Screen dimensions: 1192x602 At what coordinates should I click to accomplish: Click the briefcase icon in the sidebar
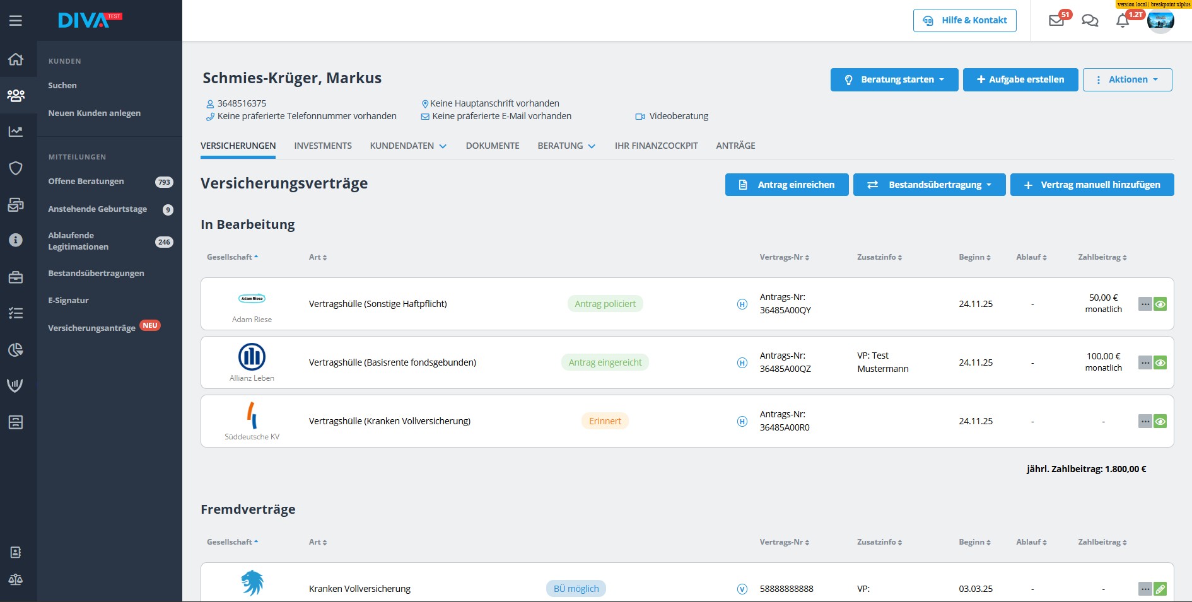pos(16,277)
